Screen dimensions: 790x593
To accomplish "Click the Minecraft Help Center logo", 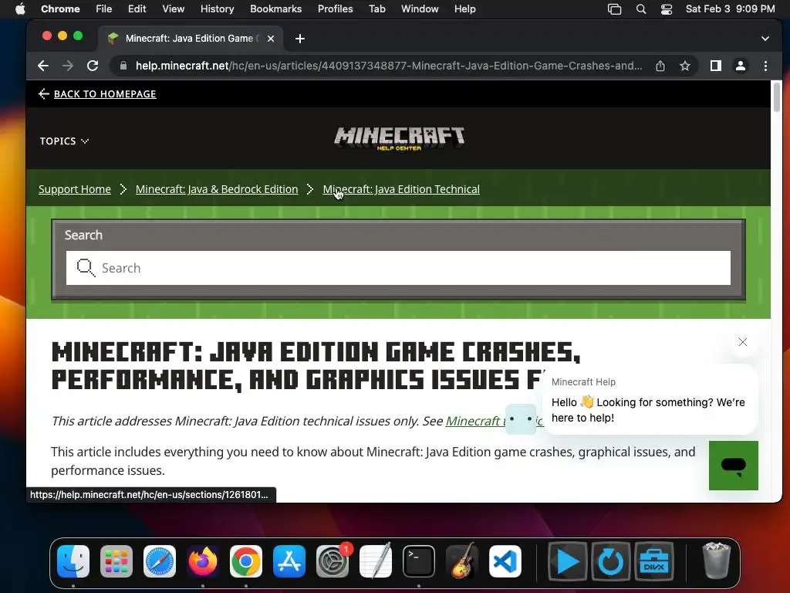I will [x=400, y=138].
